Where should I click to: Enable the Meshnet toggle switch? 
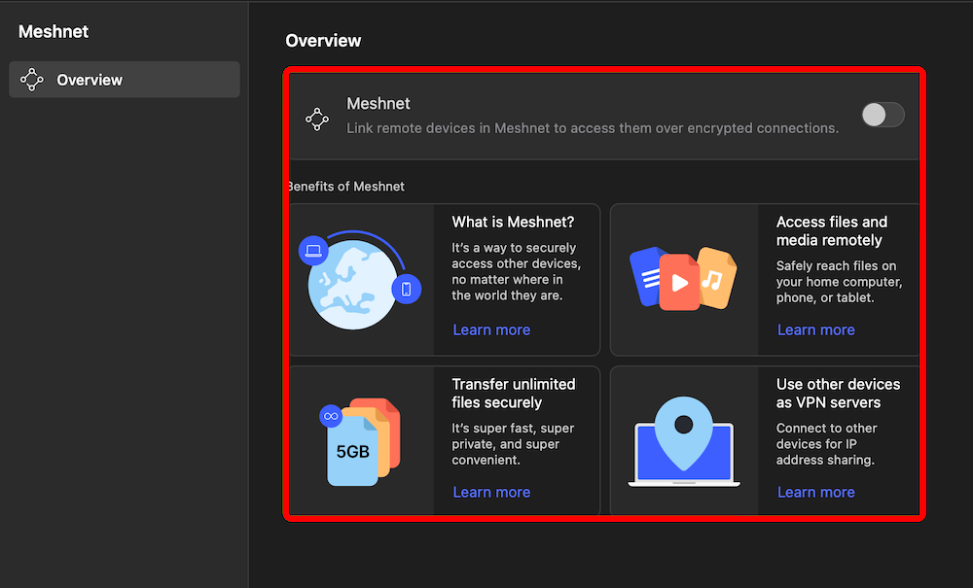[x=883, y=115]
